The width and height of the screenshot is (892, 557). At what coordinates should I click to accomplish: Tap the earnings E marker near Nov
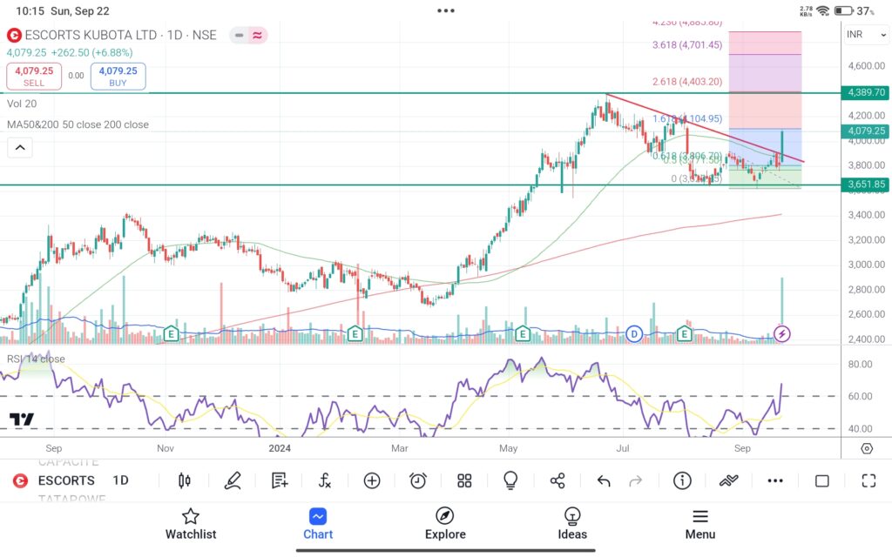[172, 333]
